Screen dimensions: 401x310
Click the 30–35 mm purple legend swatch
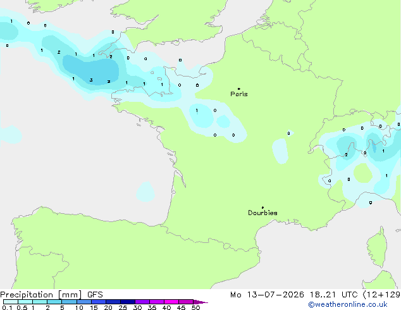tap(142, 302)
